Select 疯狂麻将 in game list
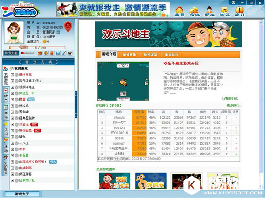This screenshot has width=265, height=198. [25, 174]
